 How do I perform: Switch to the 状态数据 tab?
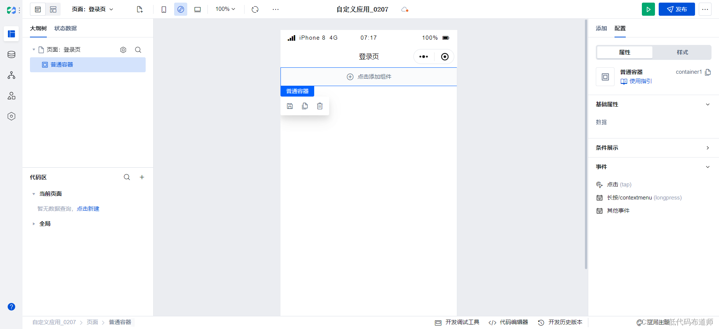(66, 28)
